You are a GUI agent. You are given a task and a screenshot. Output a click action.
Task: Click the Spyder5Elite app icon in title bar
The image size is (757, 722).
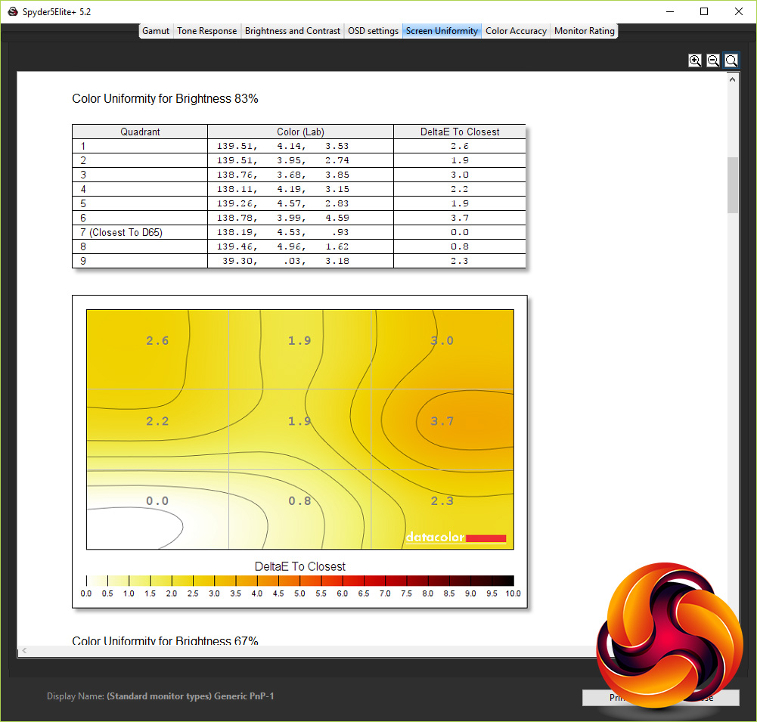click(x=13, y=11)
